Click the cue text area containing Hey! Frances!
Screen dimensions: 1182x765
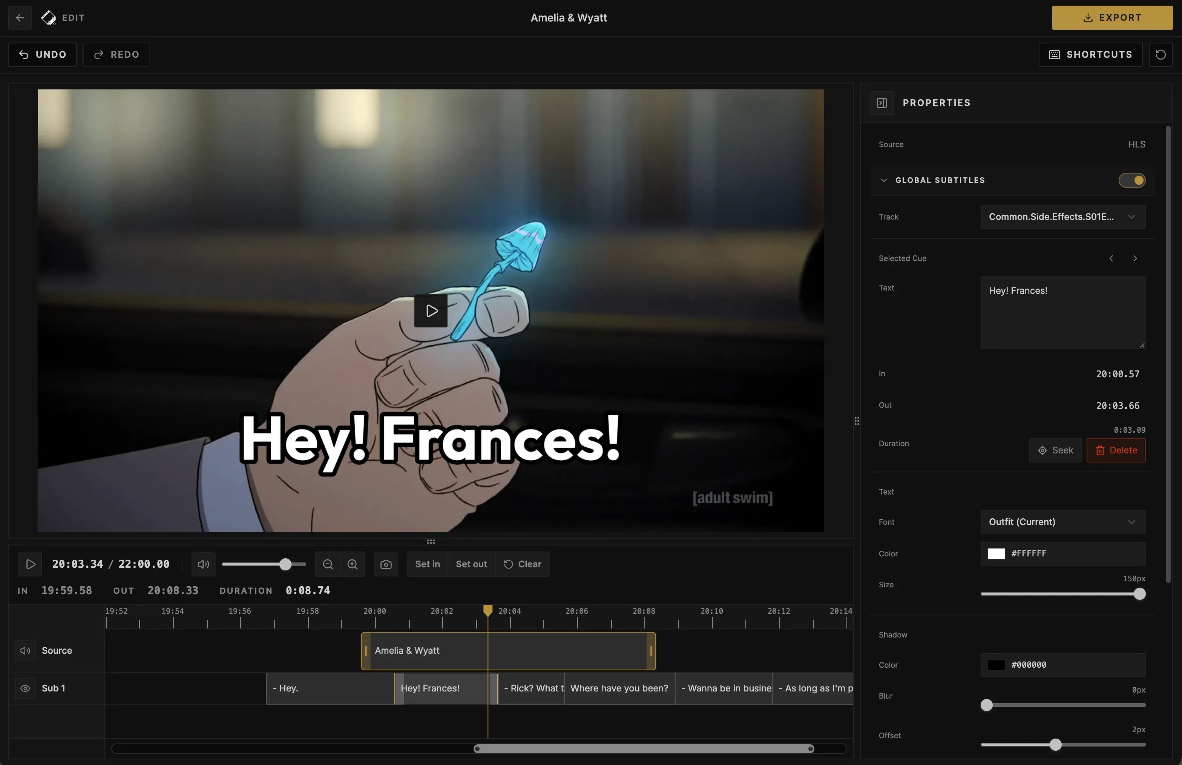point(1062,312)
